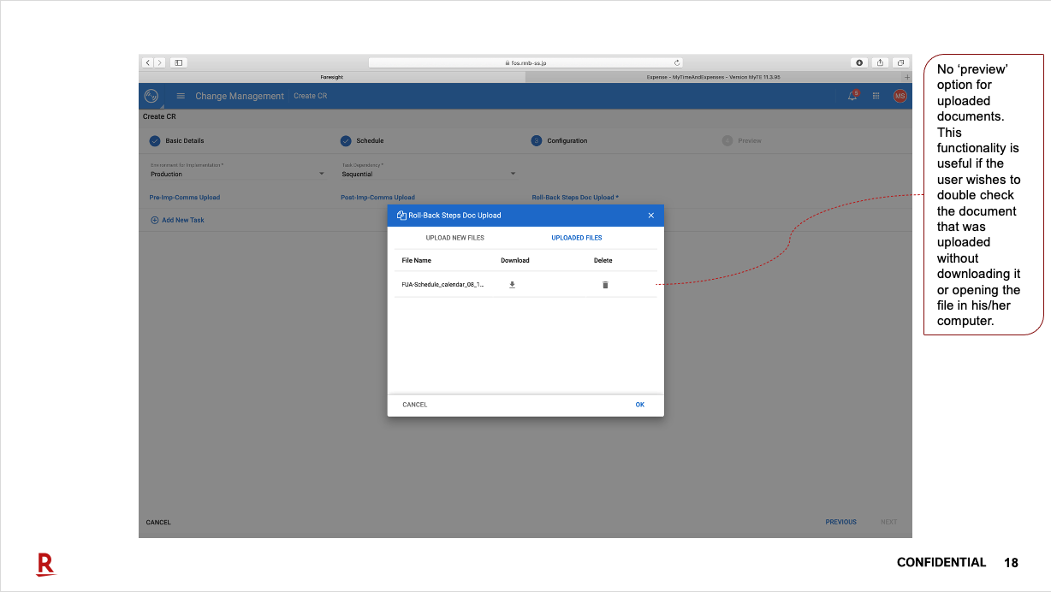Select the FUA-Schedule_calendar file name
This screenshot has width=1051, height=592.
(x=442, y=285)
